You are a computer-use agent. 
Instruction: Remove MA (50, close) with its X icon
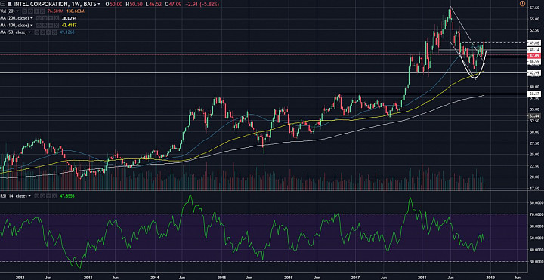pos(54,32)
